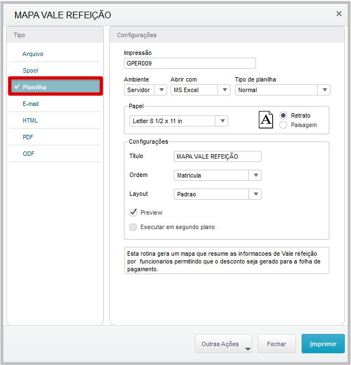Select the Paisagem orientation radio button
Image resolution: width=351 pixels, height=365 pixels.
(283, 125)
